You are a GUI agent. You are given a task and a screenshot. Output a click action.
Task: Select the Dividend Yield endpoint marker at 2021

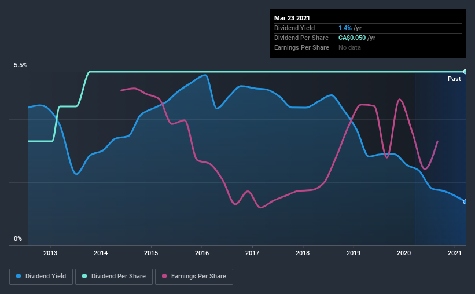tap(465, 202)
